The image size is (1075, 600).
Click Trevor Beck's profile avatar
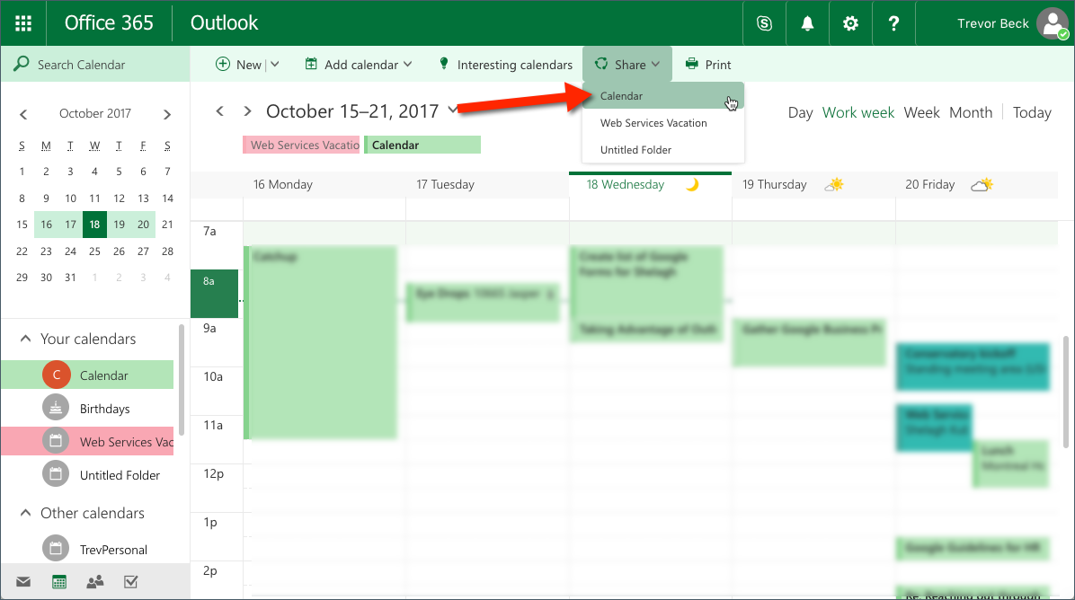pos(1053,23)
